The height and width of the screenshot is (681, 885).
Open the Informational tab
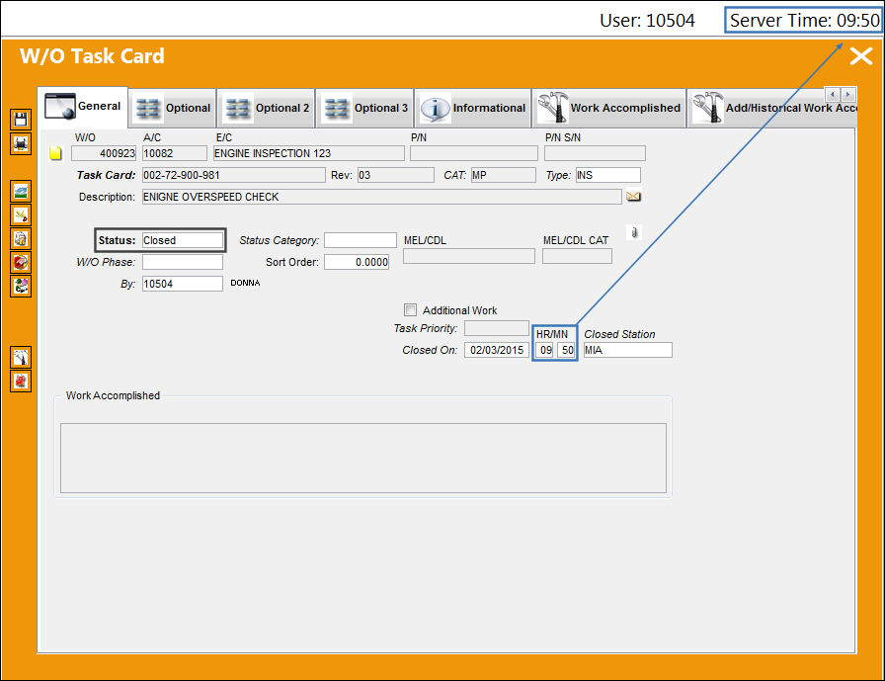pyautogui.click(x=473, y=108)
